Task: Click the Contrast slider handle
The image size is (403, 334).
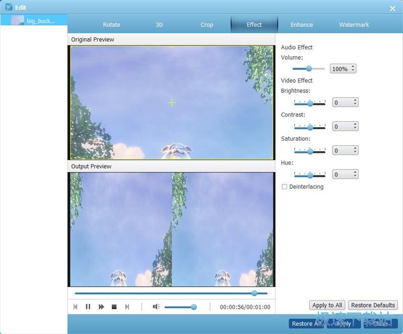Action: click(310, 127)
